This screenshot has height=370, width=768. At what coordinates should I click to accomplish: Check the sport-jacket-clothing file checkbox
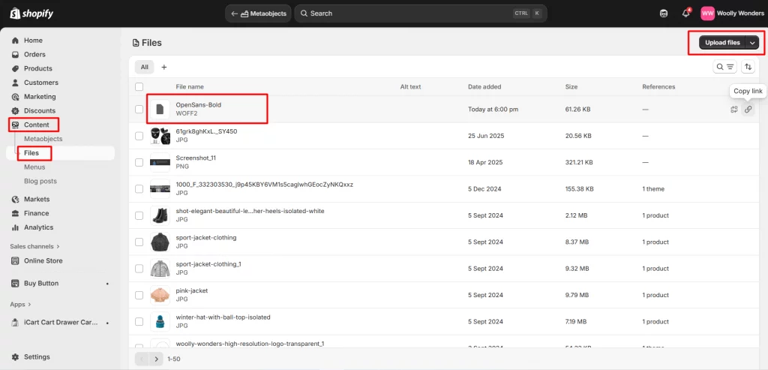point(139,242)
